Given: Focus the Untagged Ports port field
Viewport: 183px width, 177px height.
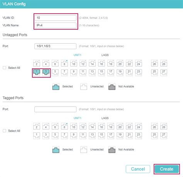Looking at the screenshot, I should (55, 46).
